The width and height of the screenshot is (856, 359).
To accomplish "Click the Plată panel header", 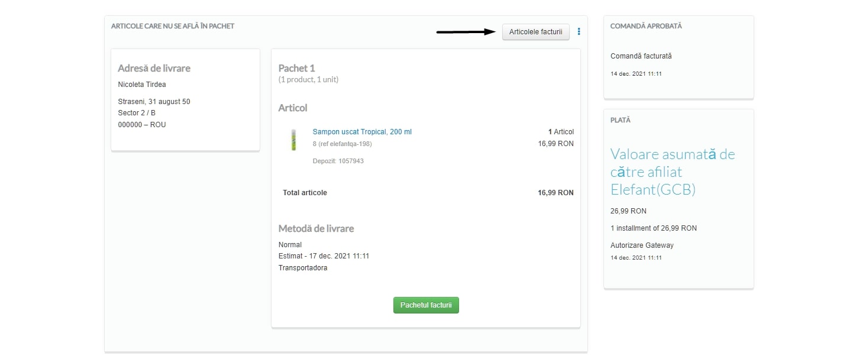I will pos(621,120).
